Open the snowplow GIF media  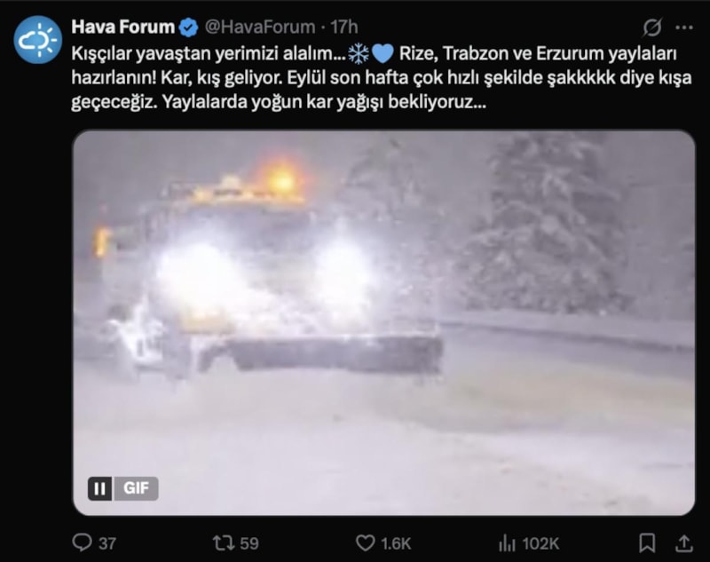coord(384,323)
